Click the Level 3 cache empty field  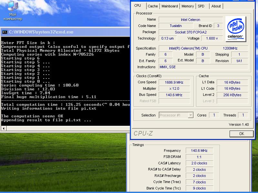(232, 101)
